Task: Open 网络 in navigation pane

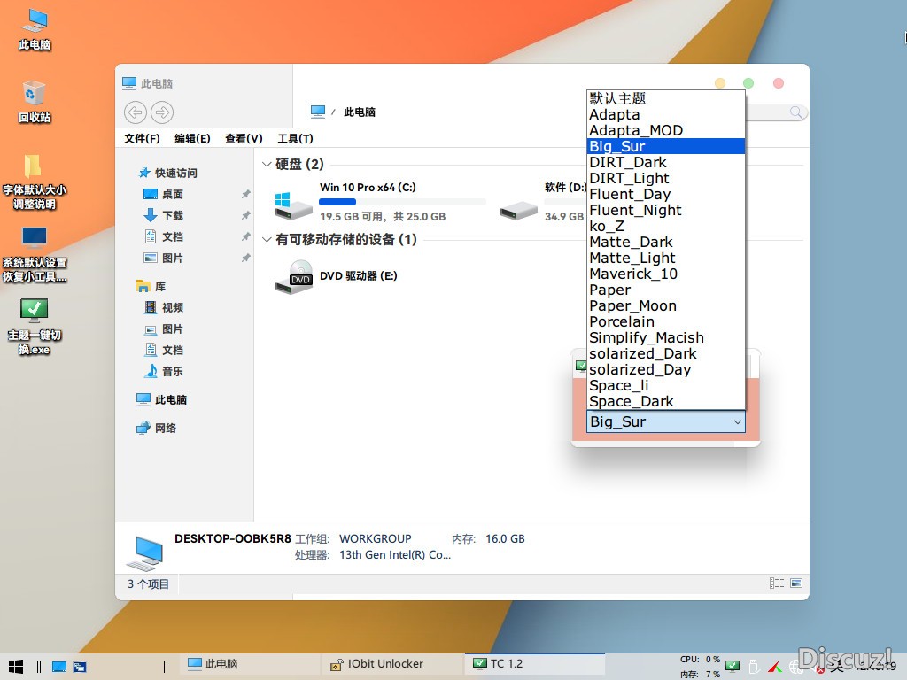Action: tap(156, 428)
